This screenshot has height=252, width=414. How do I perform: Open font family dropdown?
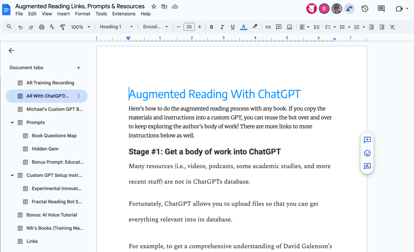156,27
